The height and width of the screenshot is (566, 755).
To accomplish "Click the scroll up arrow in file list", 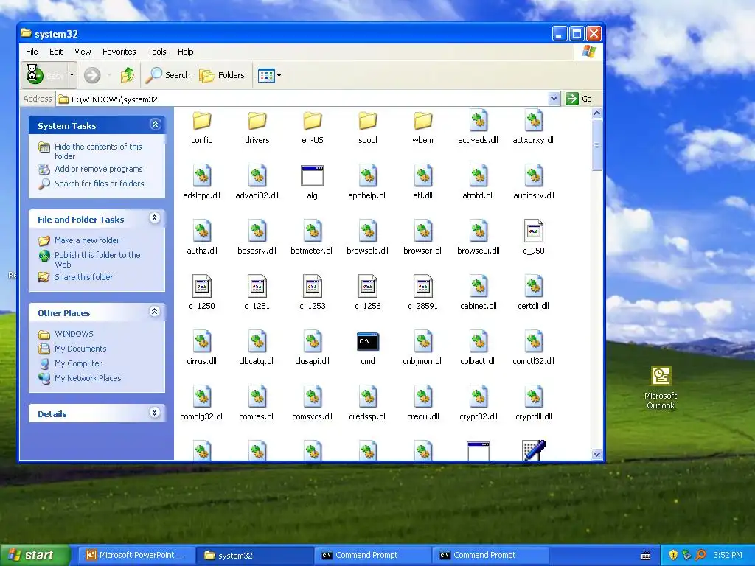I will coord(596,113).
